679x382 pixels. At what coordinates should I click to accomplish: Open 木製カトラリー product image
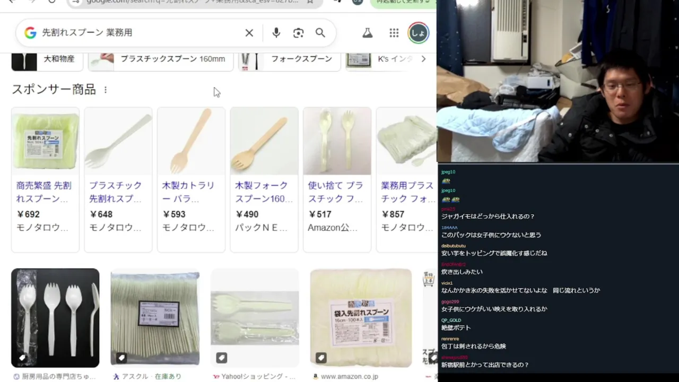(191, 141)
